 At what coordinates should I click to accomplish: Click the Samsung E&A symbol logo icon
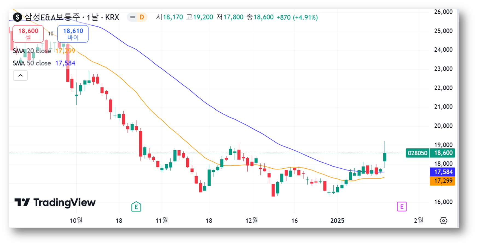tap(18, 17)
